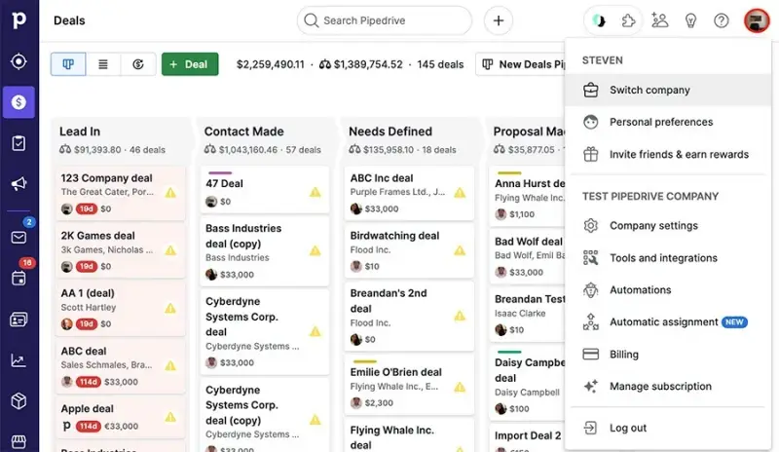The height and width of the screenshot is (452, 779).
Task: Open the 47 Deal card
Action: (265, 191)
